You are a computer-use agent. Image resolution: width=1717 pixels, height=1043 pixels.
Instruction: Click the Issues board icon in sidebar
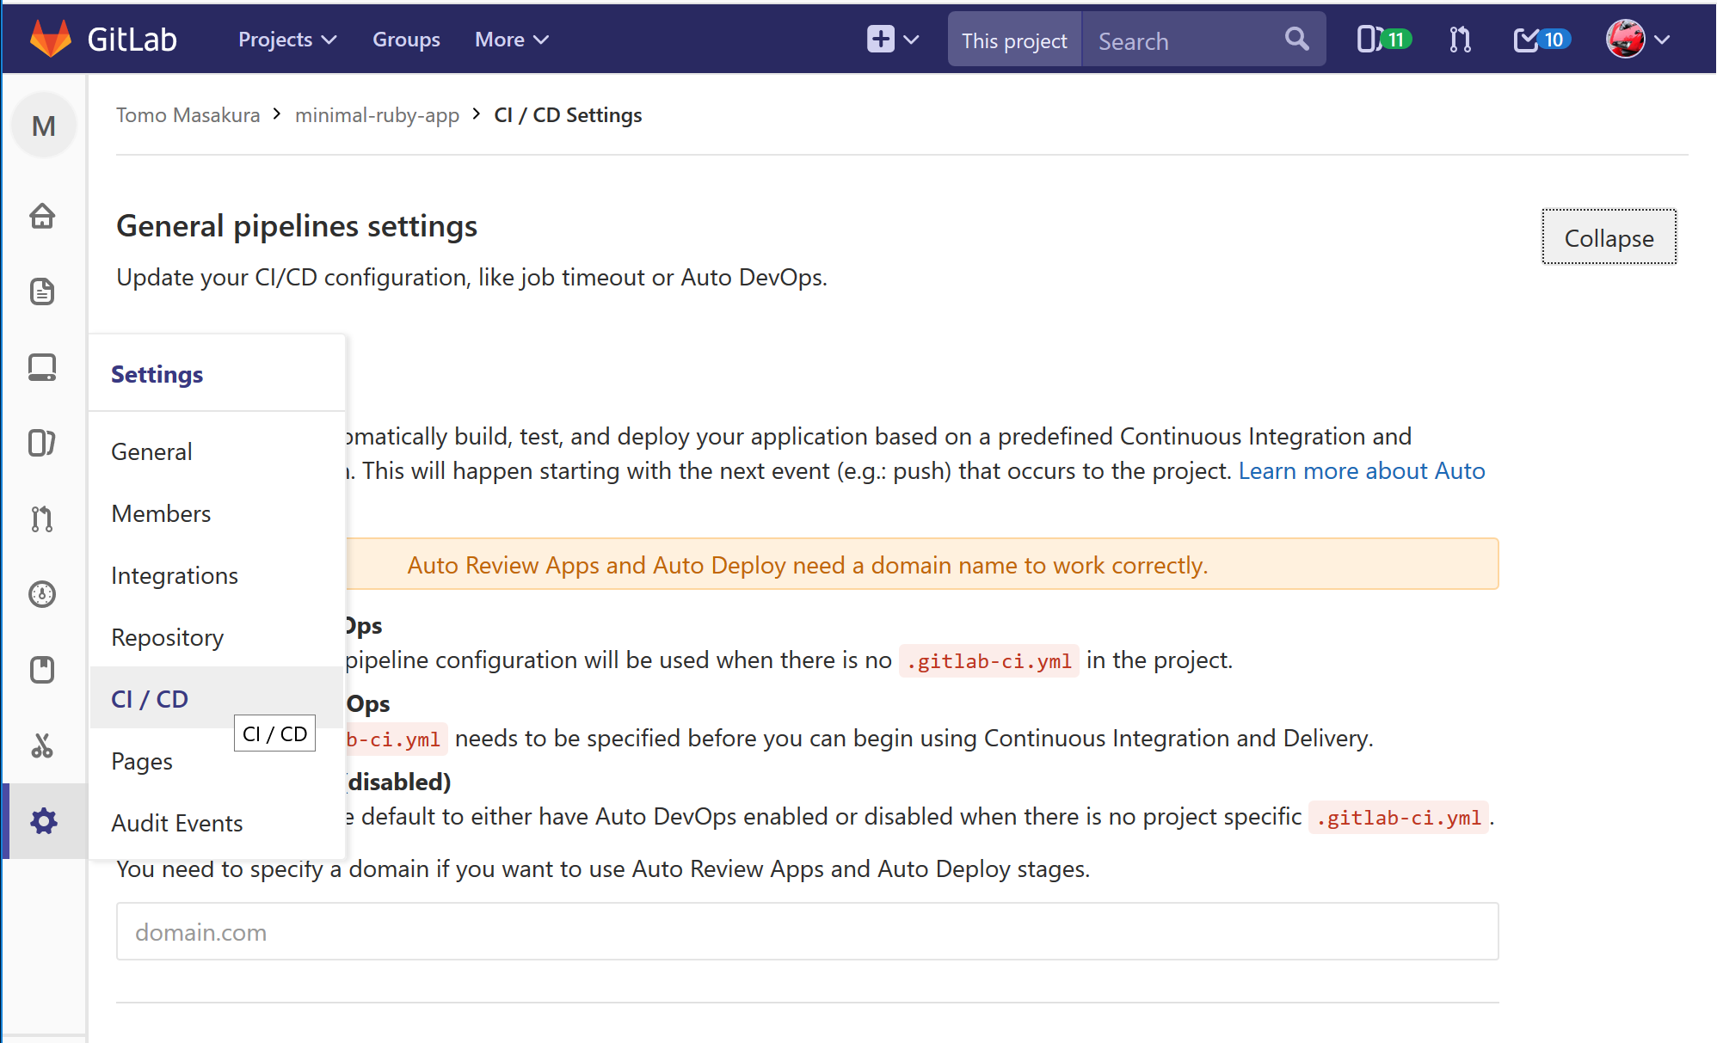42,443
